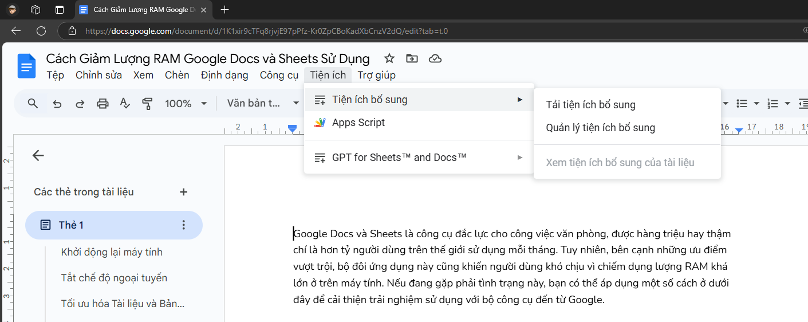The width and height of the screenshot is (808, 322).
Task: Go back in the browser
Action: [x=16, y=31]
